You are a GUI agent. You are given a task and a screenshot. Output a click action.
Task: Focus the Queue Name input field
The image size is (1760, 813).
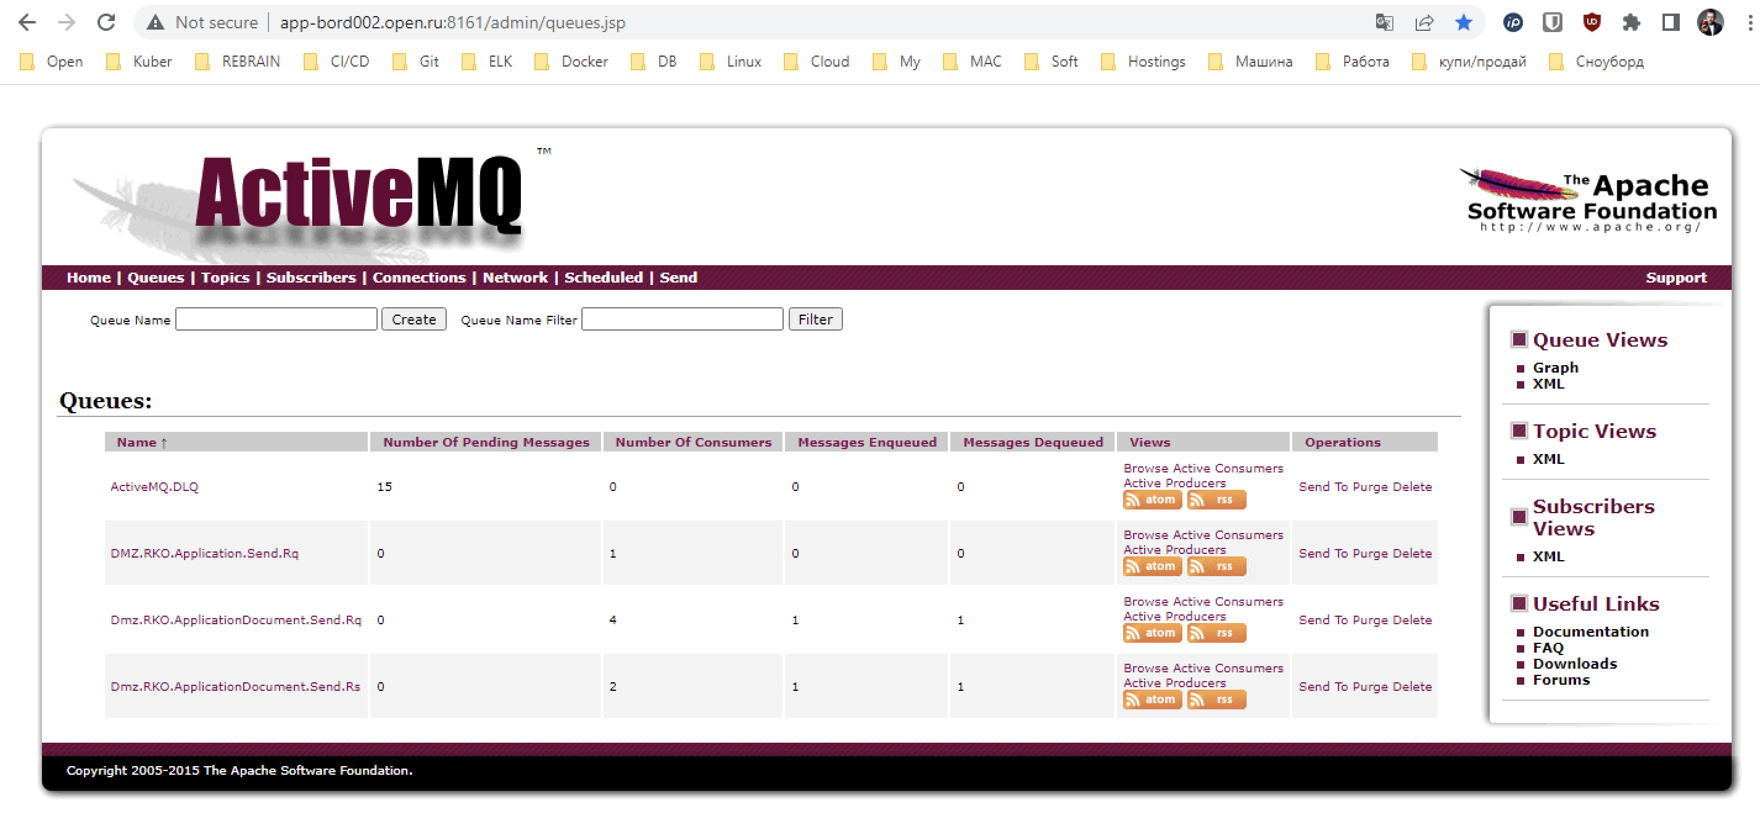[x=276, y=319]
